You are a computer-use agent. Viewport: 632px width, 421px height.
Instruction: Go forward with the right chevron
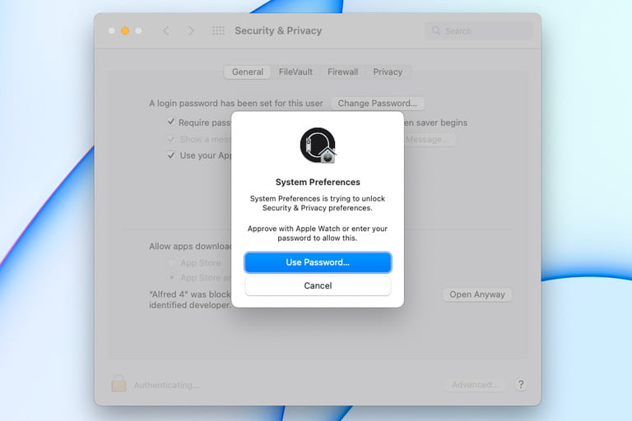[x=190, y=31]
